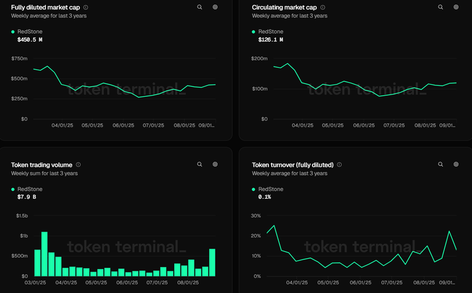Click green RedStone color dot in Token turnover

tap(254, 189)
